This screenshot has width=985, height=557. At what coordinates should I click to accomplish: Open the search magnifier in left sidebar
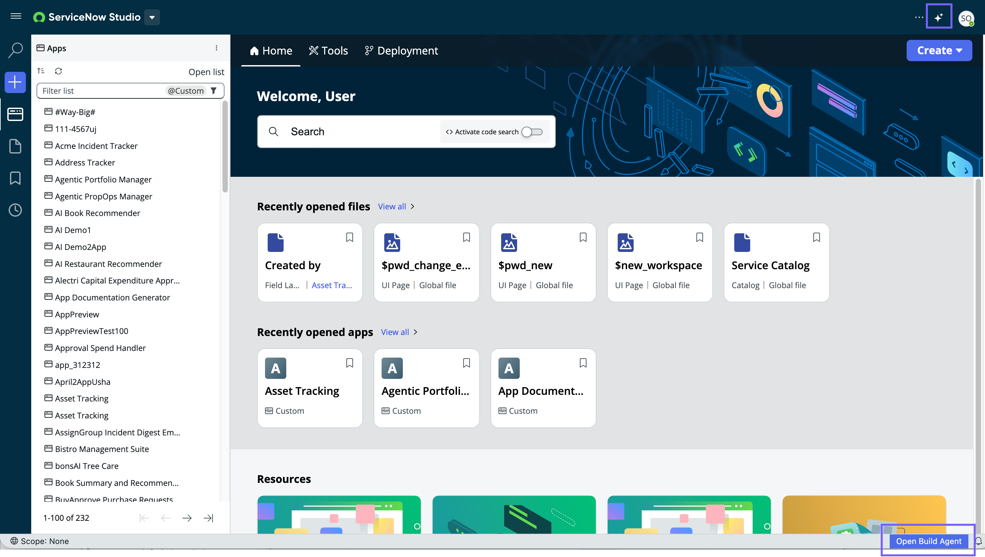coord(15,50)
